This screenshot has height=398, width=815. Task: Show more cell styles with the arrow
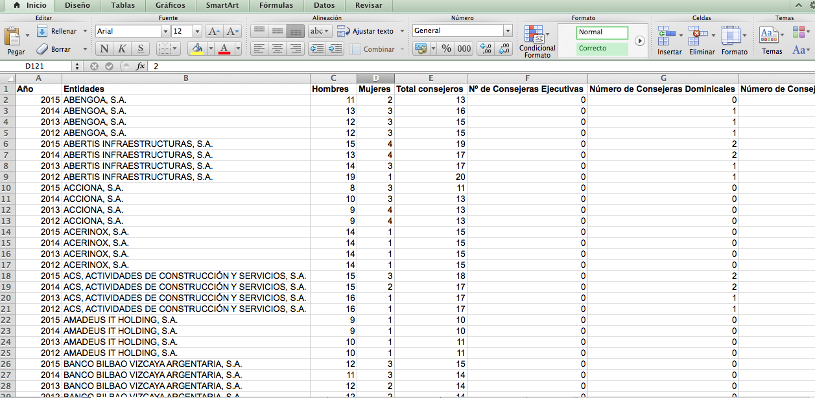tap(640, 41)
